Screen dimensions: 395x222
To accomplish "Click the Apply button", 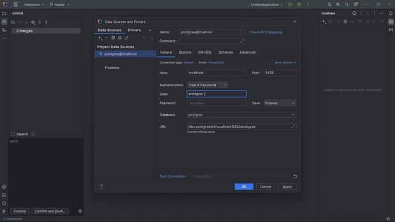I will (x=287, y=187).
